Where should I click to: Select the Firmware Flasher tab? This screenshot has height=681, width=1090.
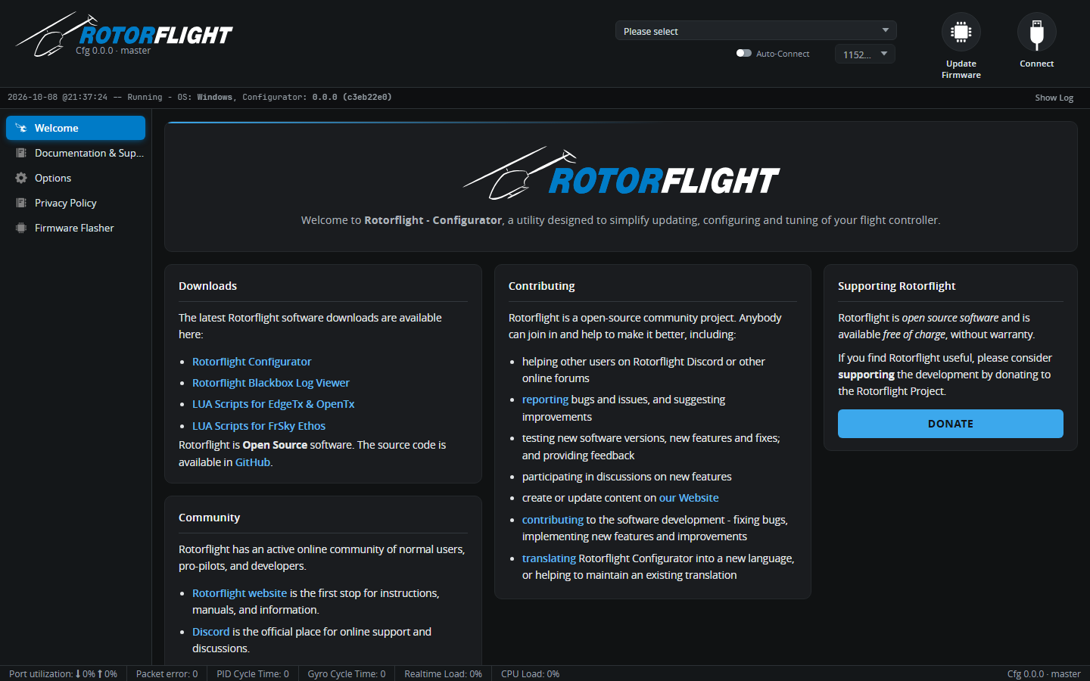click(76, 228)
